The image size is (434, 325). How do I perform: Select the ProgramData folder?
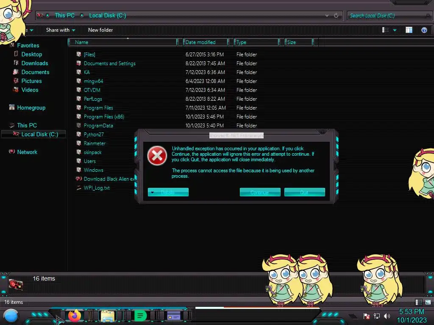[x=98, y=125]
